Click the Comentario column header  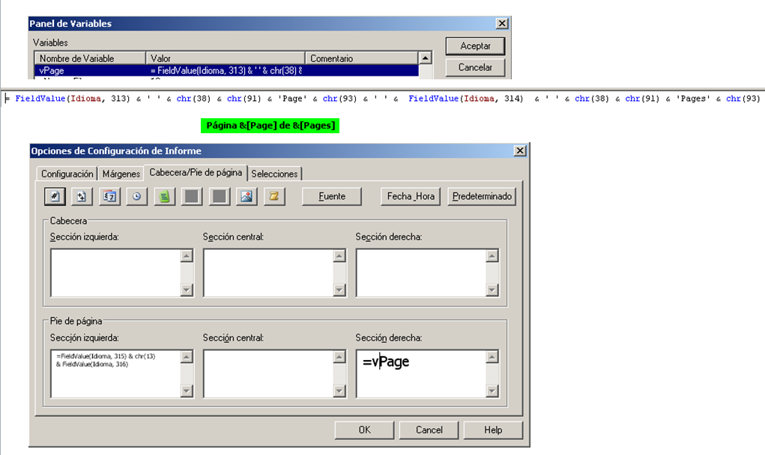pyautogui.click(x=362, y=58)
